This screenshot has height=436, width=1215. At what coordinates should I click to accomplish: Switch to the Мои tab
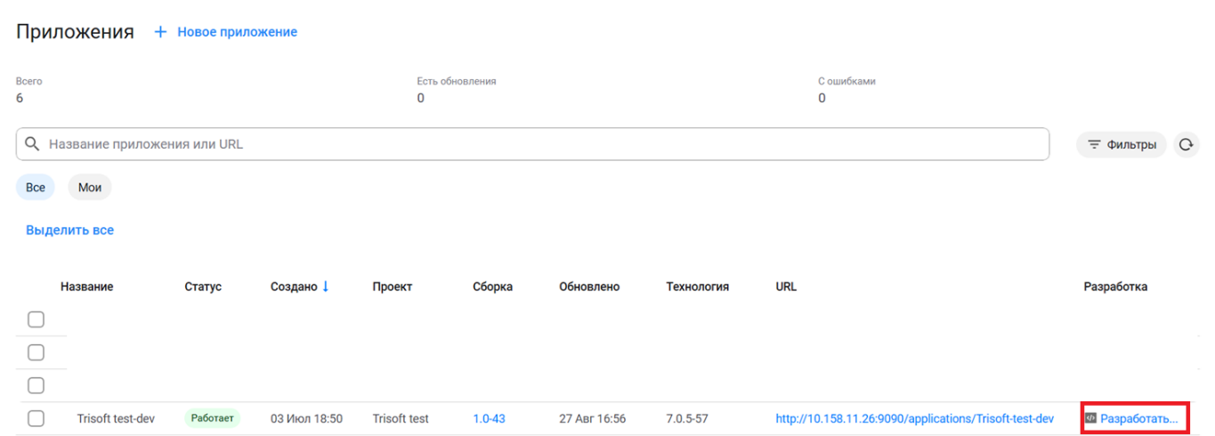point(90,188)
